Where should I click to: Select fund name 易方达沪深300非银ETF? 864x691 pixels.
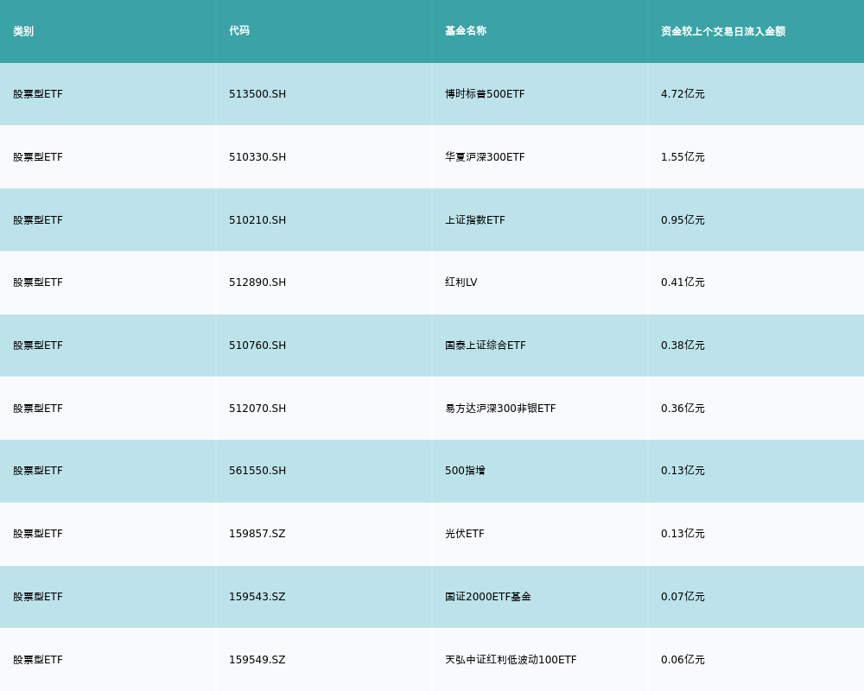coord(500,409)
